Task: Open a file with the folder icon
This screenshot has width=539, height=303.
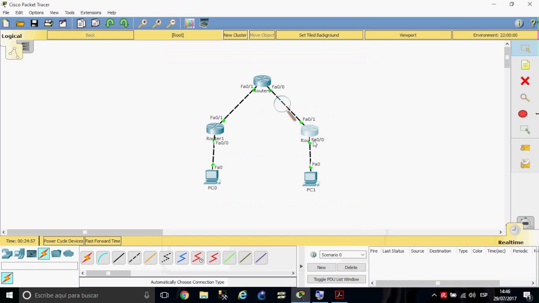Action: coord(20,24)
